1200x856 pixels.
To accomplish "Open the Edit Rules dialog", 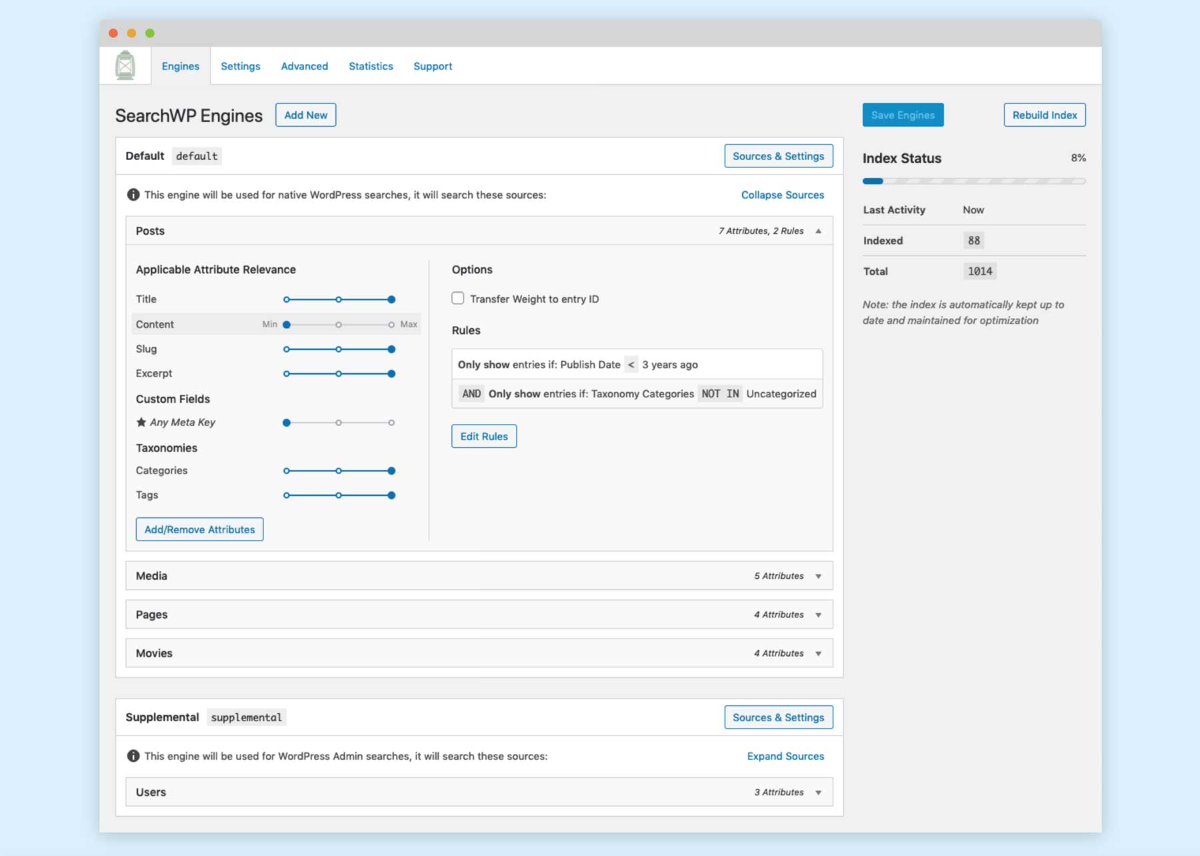I will 484,436.
